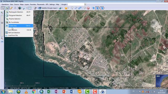The image size is (168, 94).
Task: Choose Polyline Selection from the menu
Action: click(x=19, y=19)
